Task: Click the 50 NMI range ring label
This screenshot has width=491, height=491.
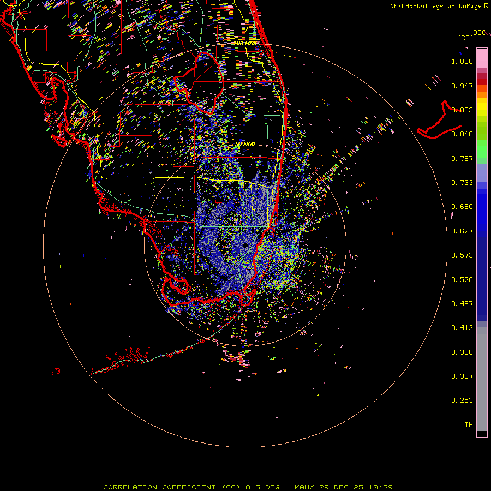Action: pos(245,145)
